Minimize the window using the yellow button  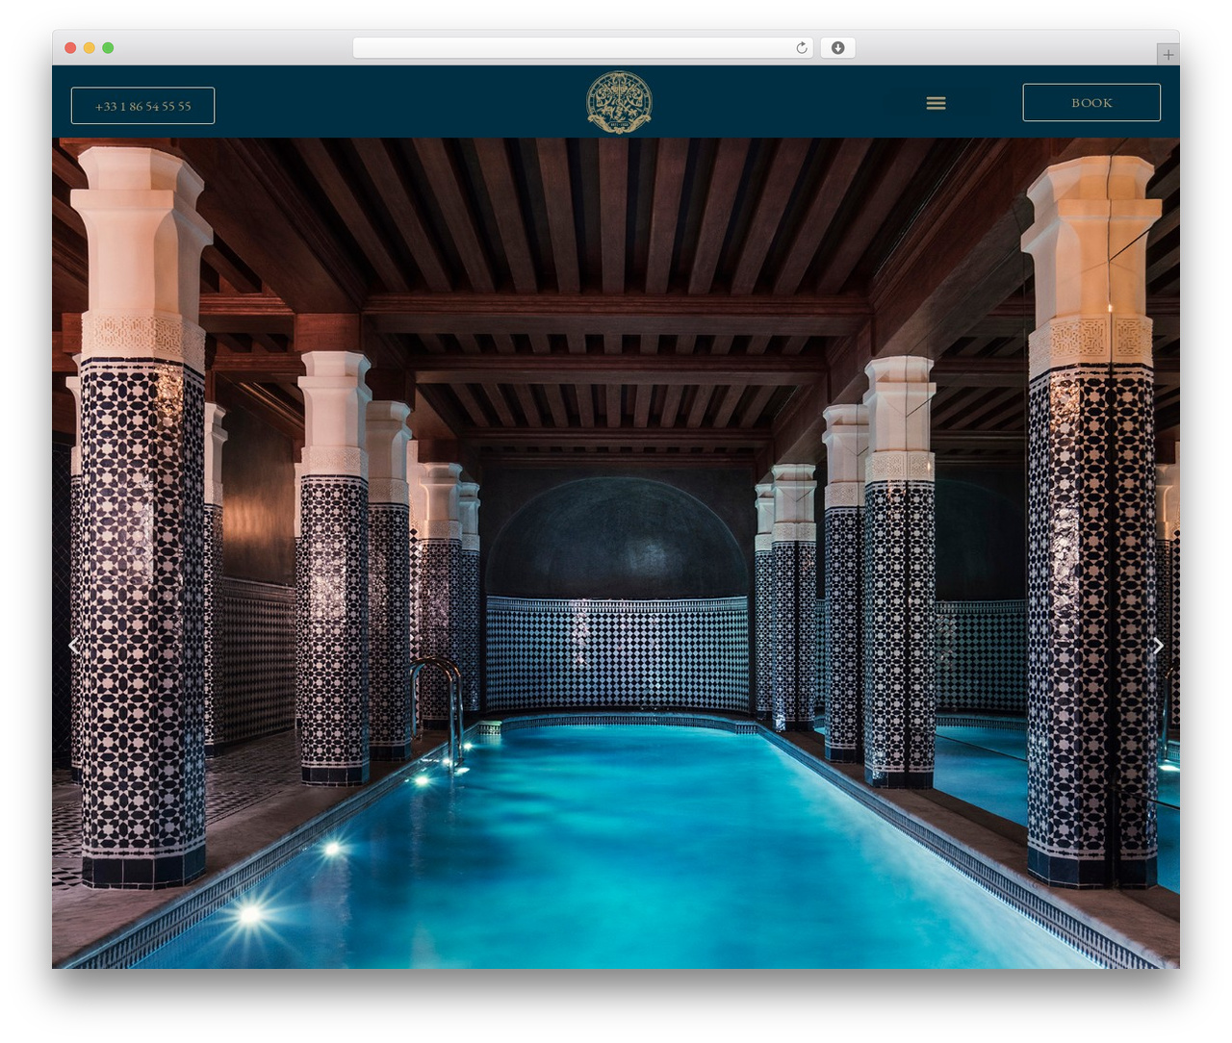[x=89, y=48]
